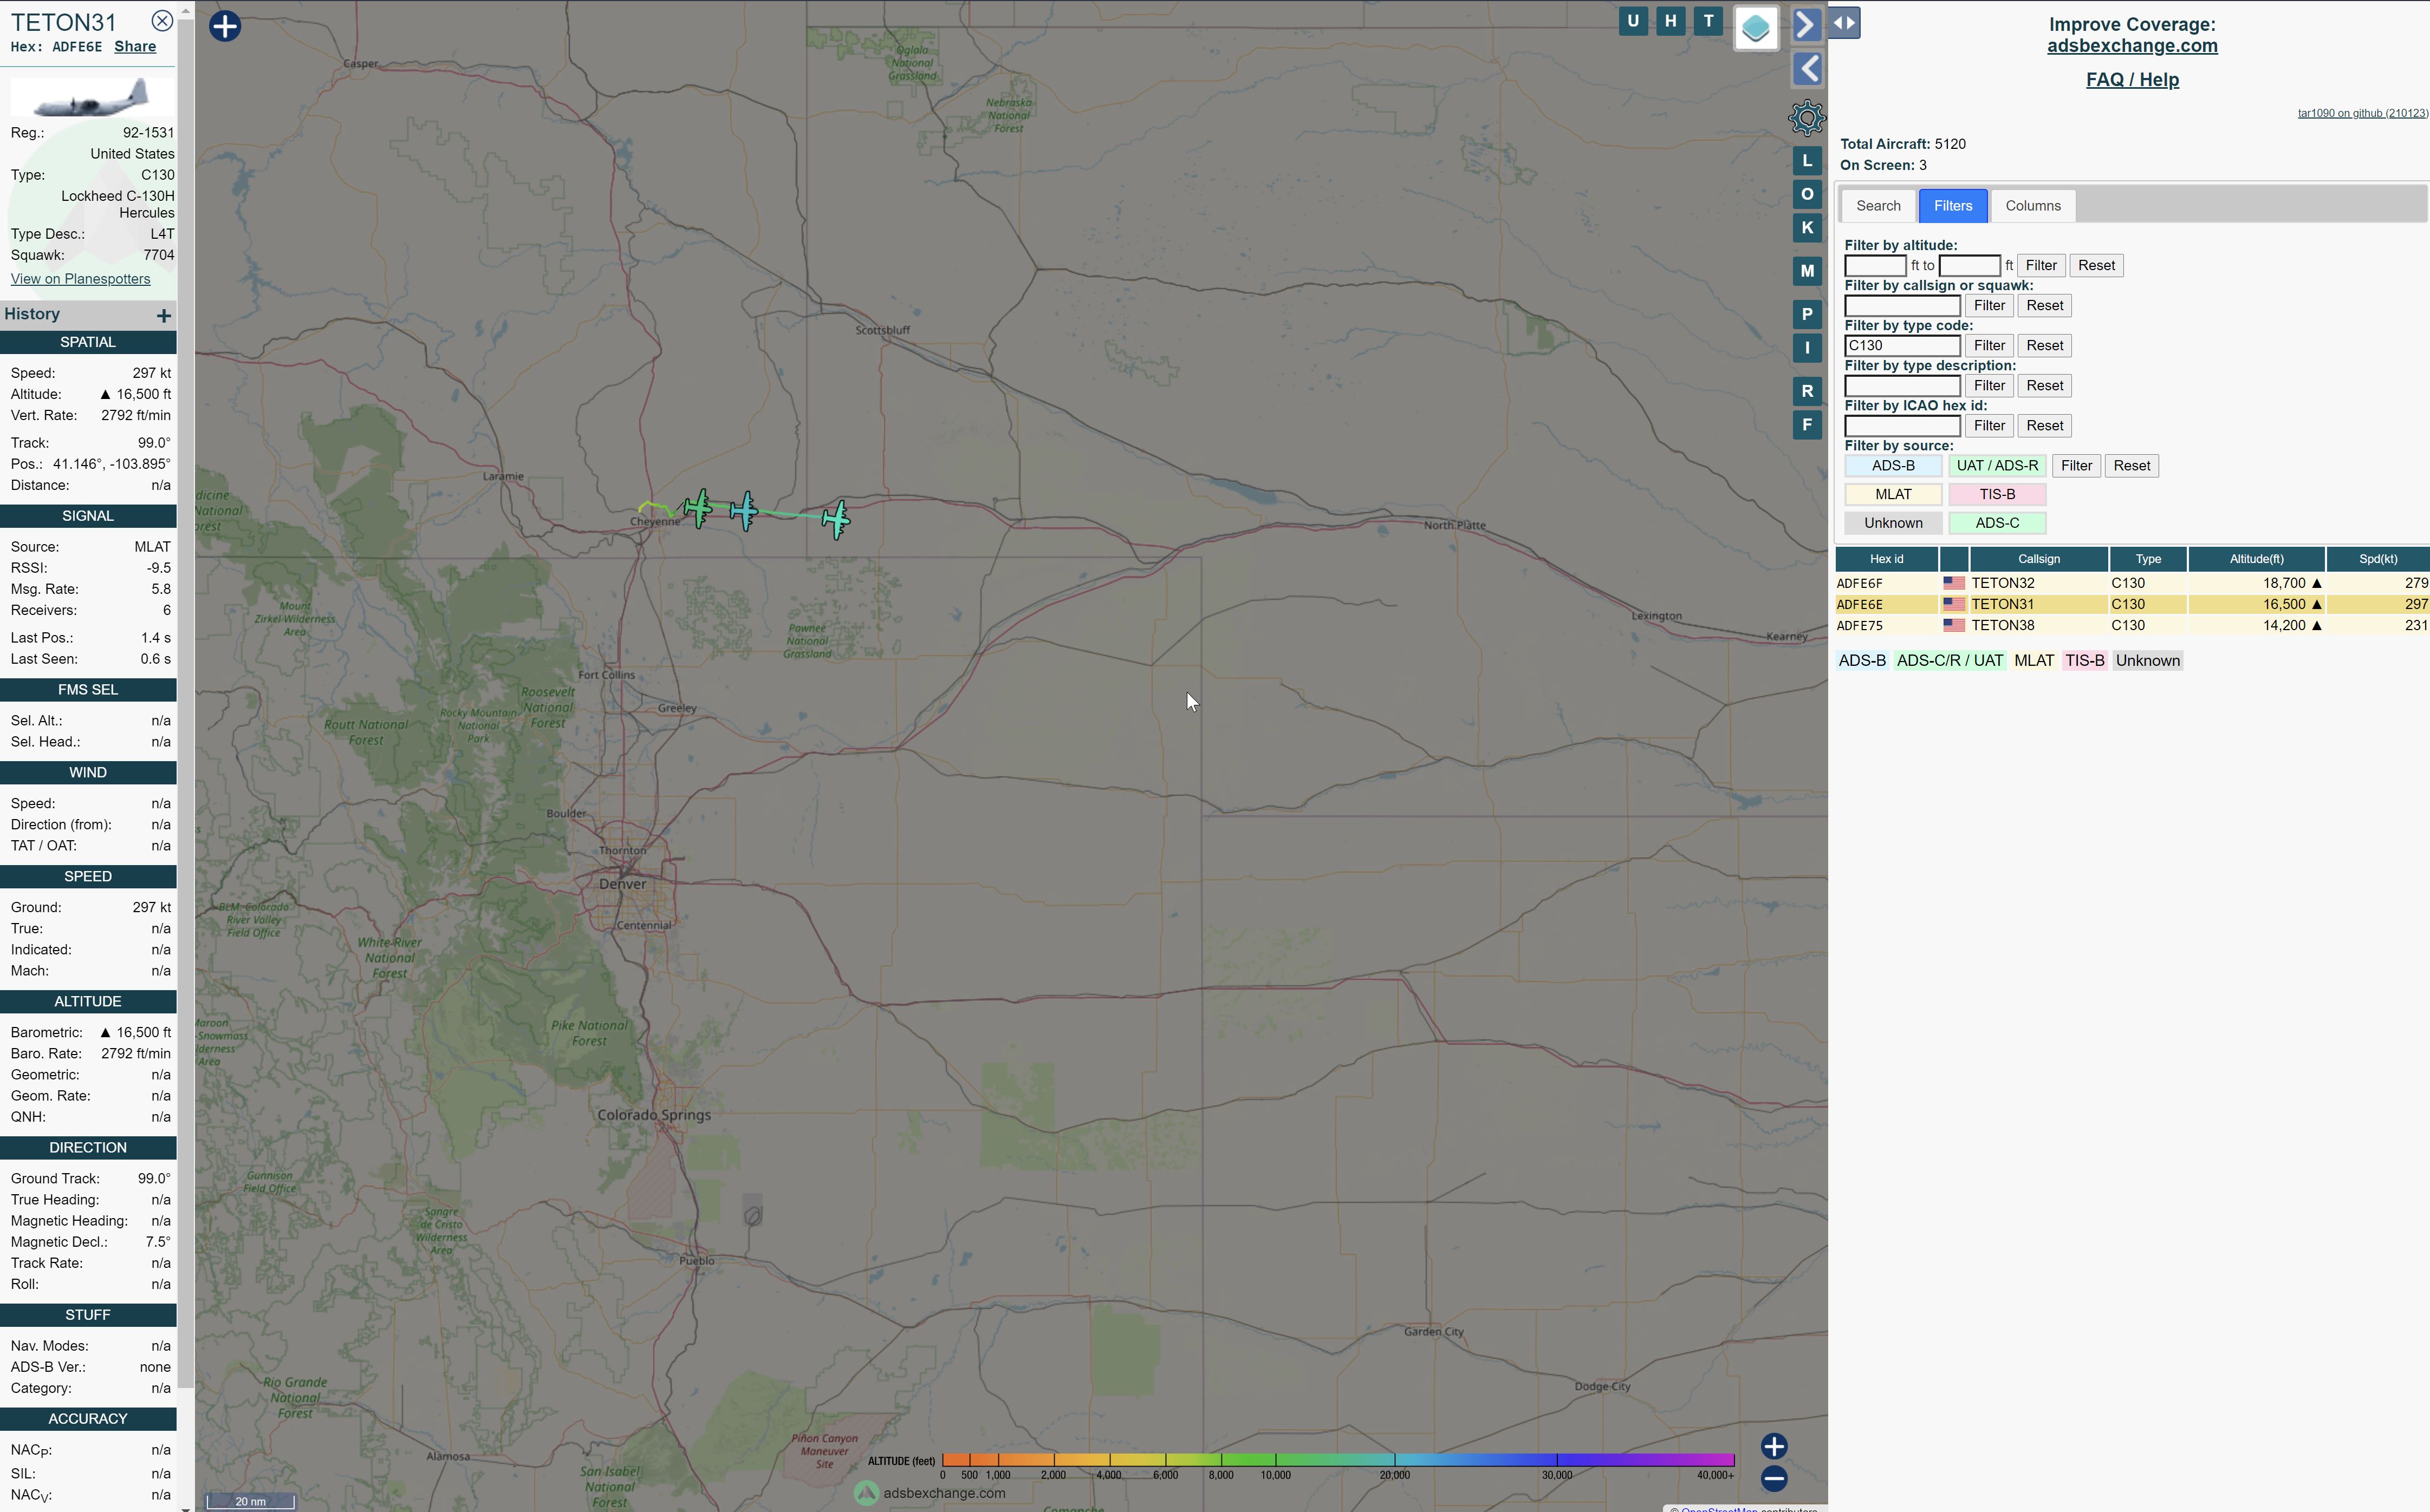
Task: Select the TETON38 row in aircraft table
Action: click(2132, 626)
